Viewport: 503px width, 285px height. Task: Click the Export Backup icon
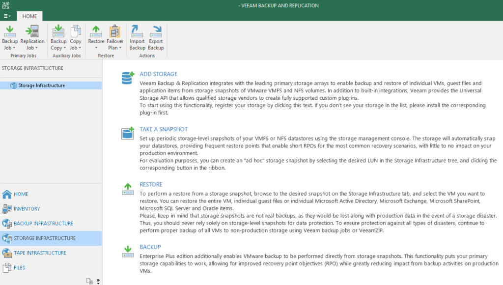pos(156,32)
